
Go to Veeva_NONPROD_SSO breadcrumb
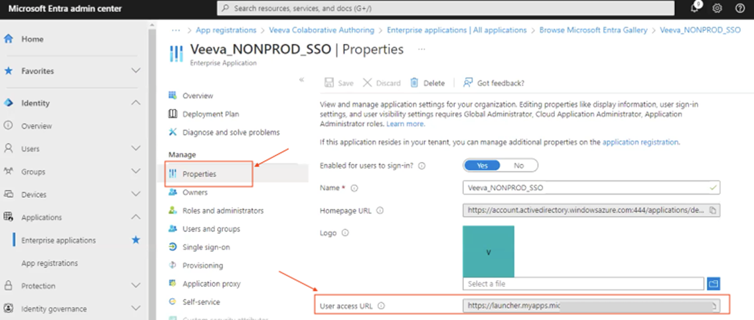[700, 30]
